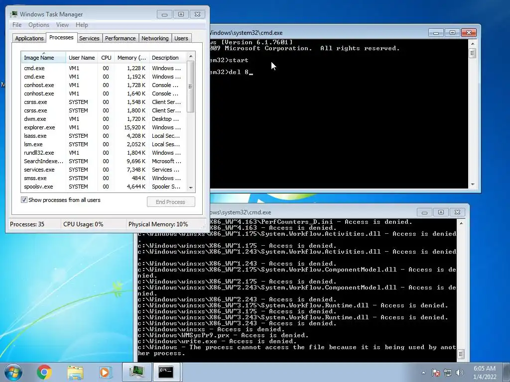Image resolution: width=510 pixels, height=382 pixels.
Task: Switch to the Processes tab
Action: click(61, 37)
